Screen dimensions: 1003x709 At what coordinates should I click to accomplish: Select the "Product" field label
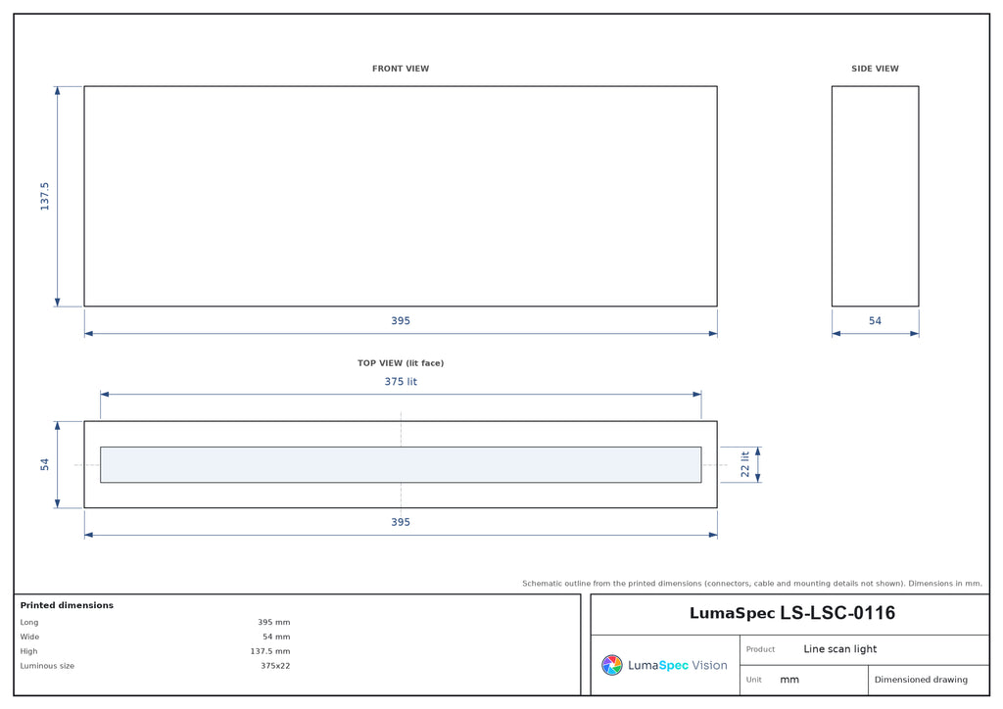click(760, 649)
